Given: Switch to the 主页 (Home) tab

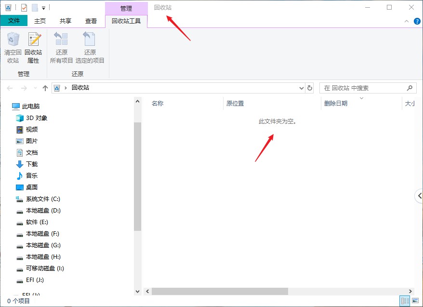Looking at the screenshot, I should (40, 21).
